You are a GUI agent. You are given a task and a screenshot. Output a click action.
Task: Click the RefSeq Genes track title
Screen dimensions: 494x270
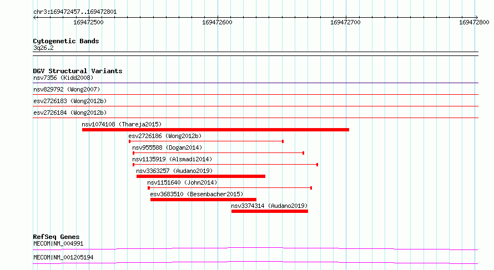(56, 237)
